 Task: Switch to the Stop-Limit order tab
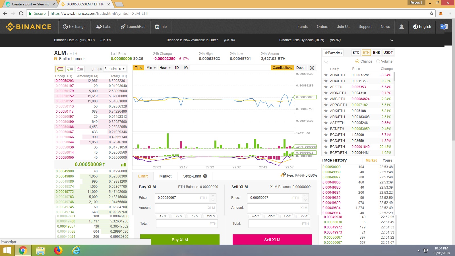coord(195,176)
